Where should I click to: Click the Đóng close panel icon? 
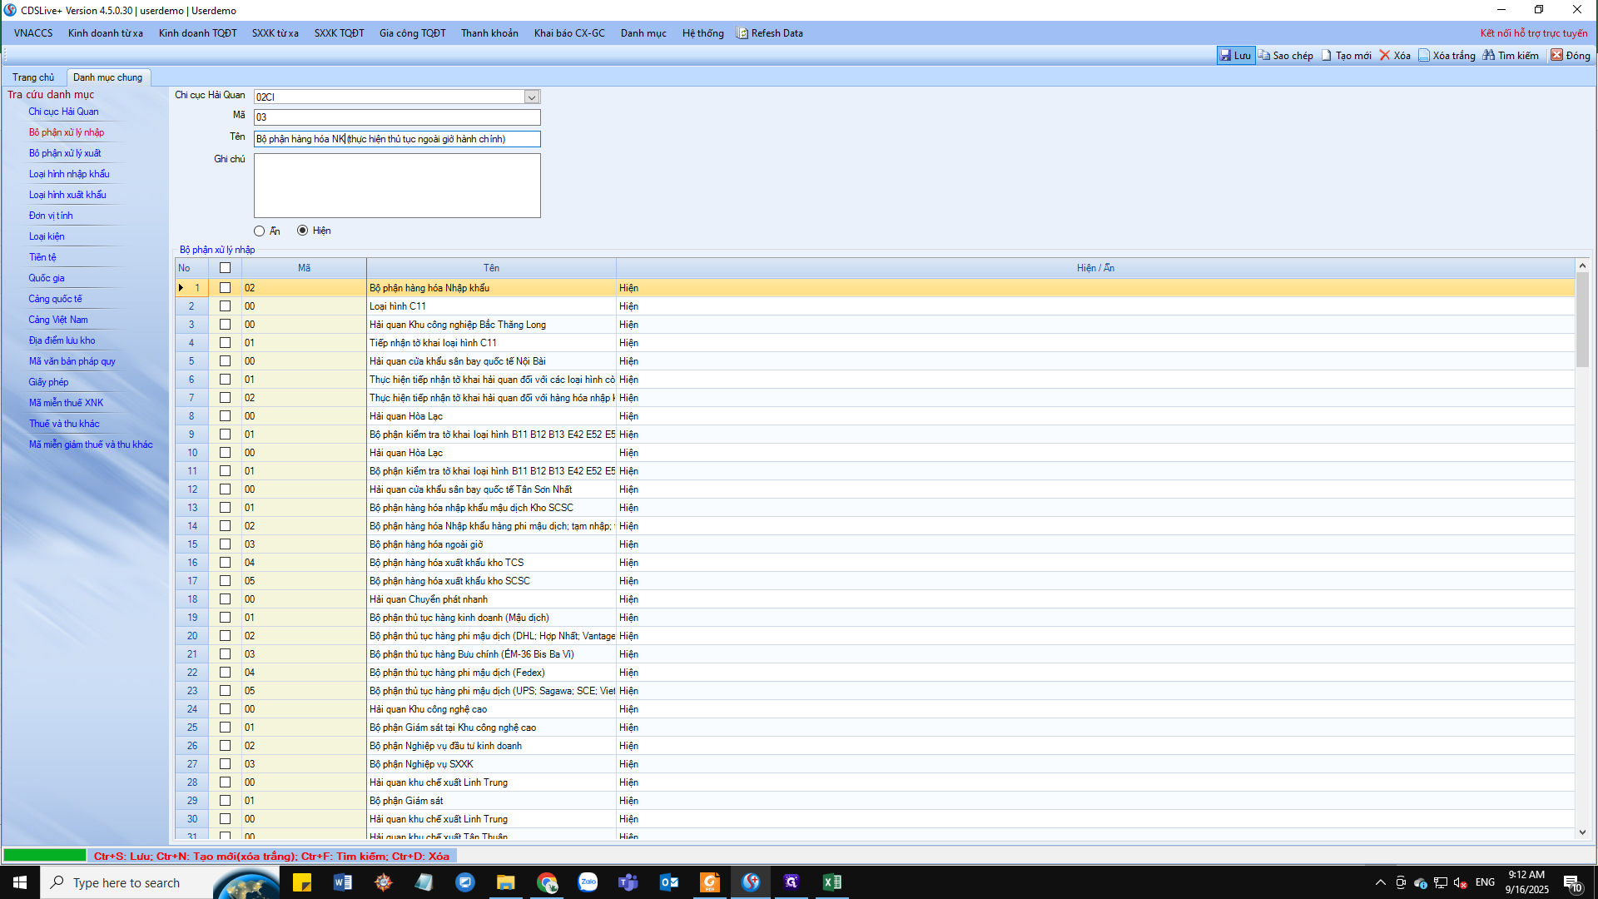1556,56
